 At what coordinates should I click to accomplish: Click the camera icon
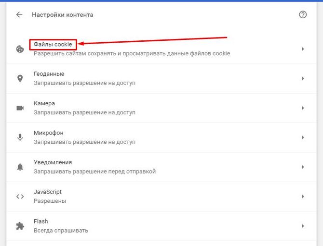[x=20, y=108]
